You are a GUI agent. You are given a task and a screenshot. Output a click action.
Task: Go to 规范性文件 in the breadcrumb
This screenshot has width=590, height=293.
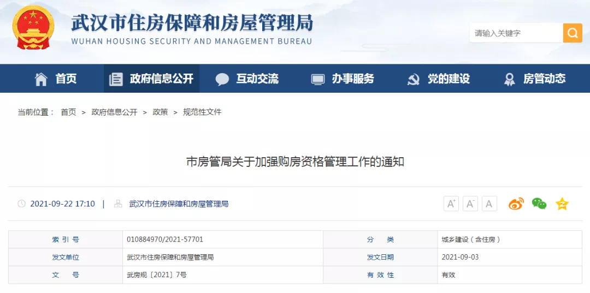pos(202,112)
